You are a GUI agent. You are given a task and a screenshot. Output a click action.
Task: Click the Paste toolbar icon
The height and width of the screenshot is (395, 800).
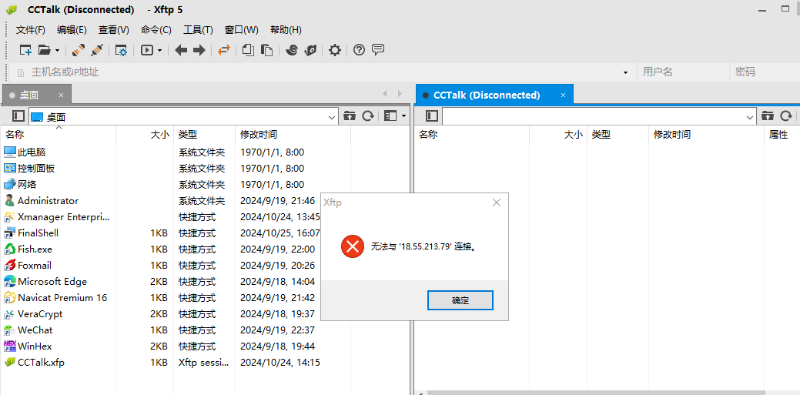pyautogui.click(x=266, y=50)
